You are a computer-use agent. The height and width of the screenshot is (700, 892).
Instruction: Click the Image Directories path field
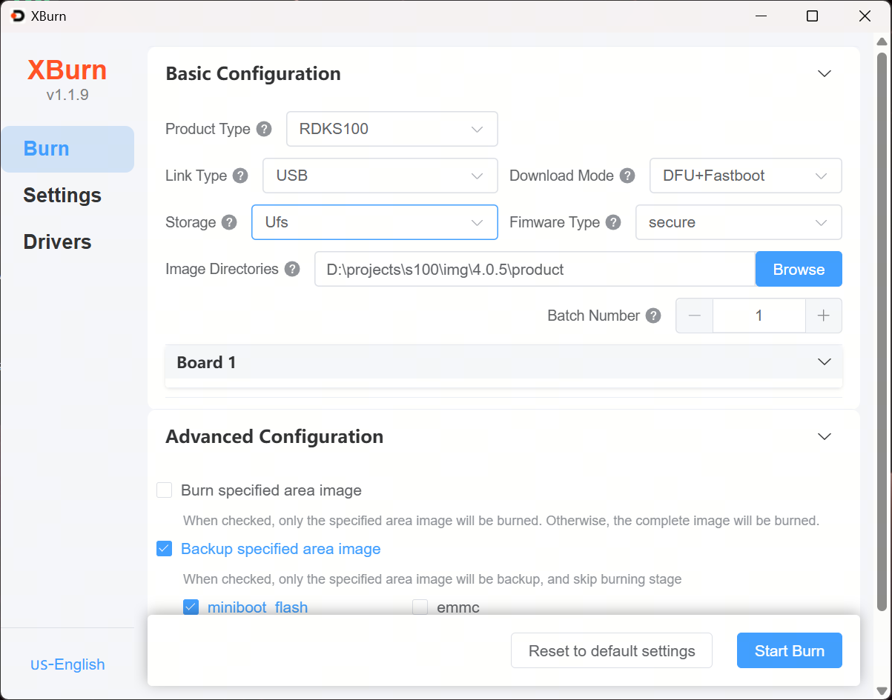point(534,270)
